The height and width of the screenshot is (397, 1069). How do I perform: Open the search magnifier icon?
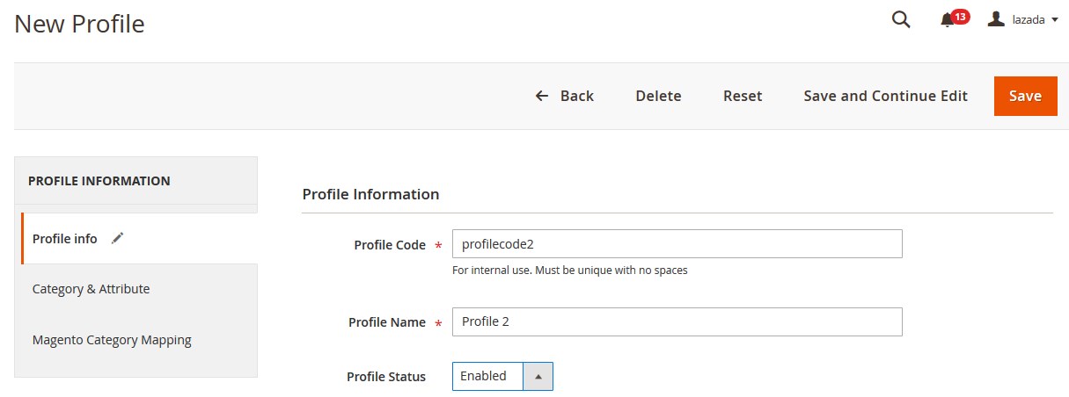[901, 19]
